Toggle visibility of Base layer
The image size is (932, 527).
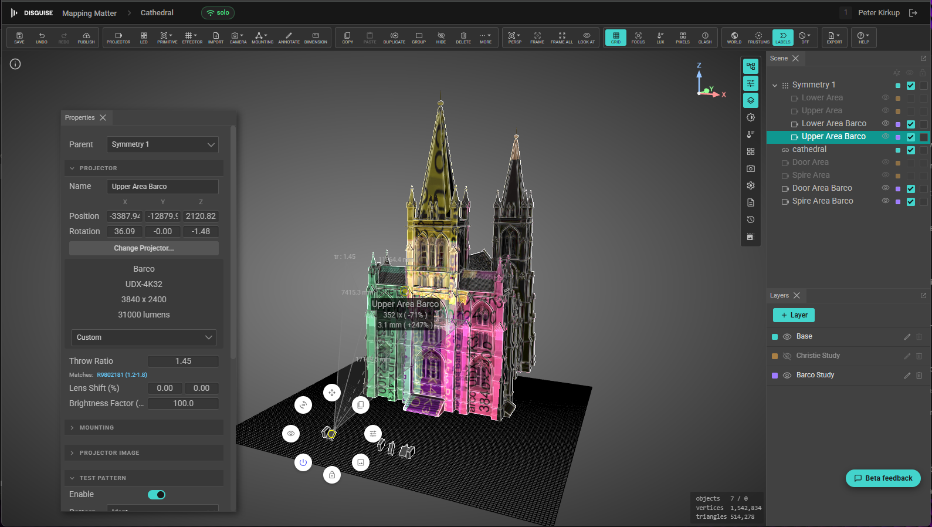[x=787, y=337]
